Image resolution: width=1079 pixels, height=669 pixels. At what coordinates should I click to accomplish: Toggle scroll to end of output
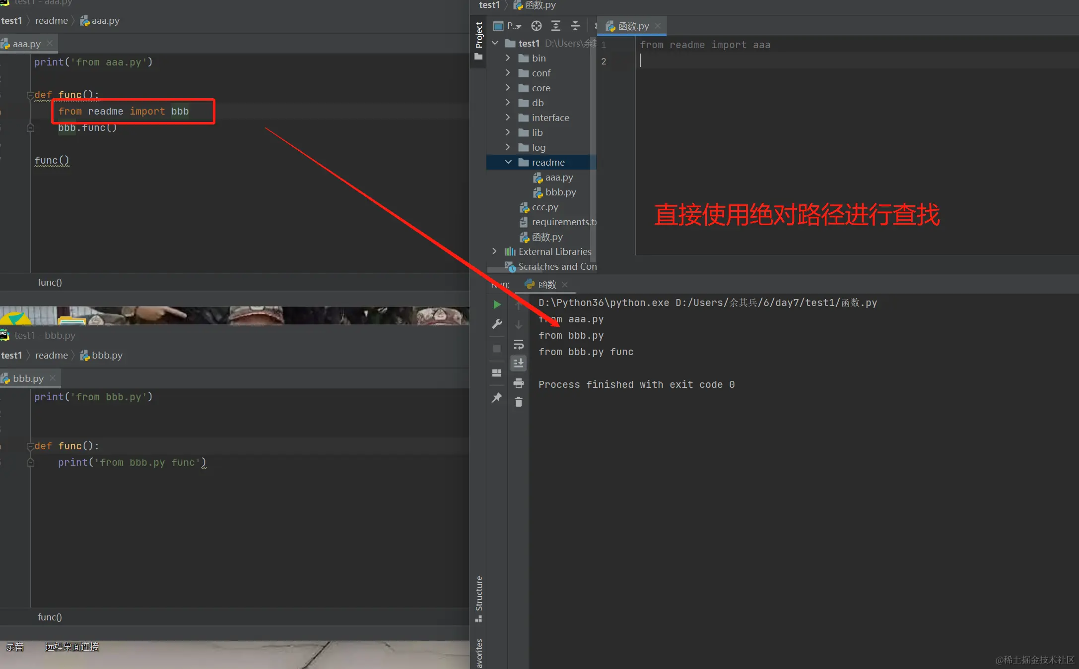(519, 364)
